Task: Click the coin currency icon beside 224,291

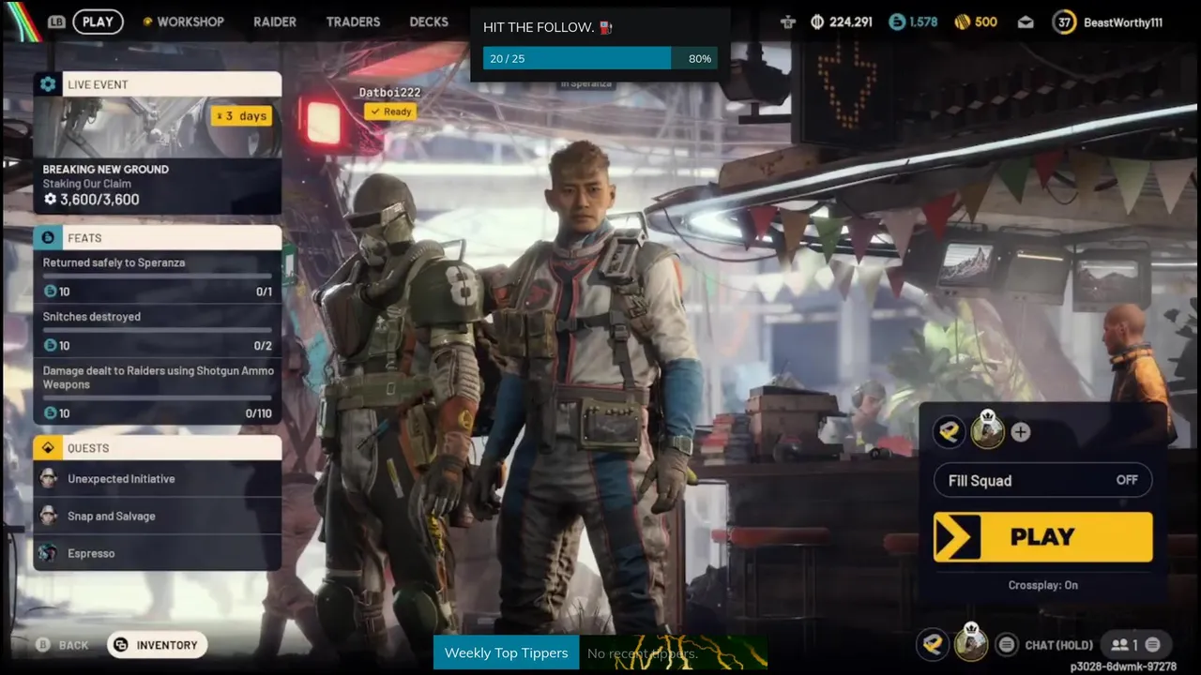Action: tap(816, 22)
